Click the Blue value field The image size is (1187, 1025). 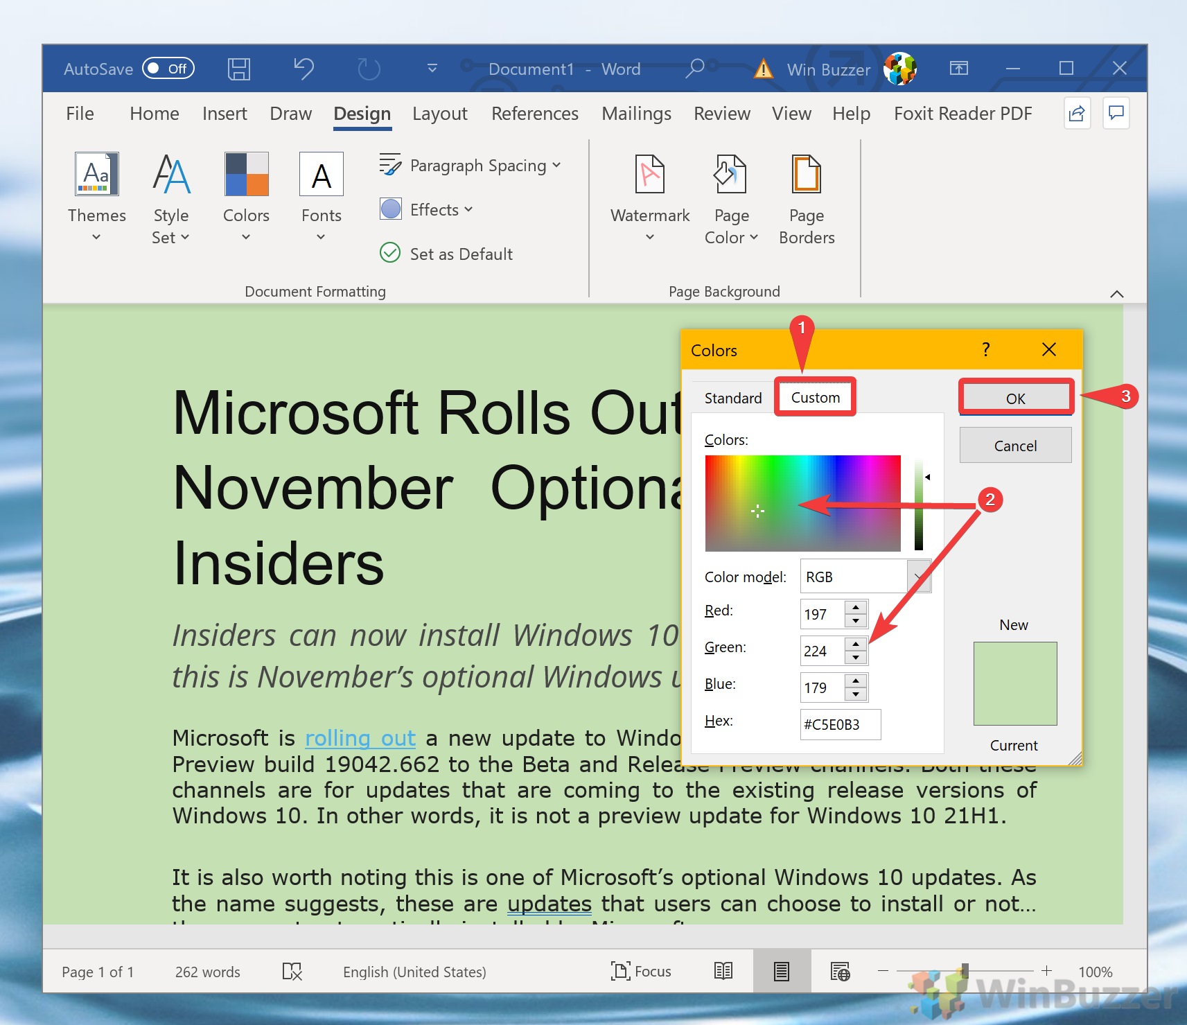(x=823, y=687)
